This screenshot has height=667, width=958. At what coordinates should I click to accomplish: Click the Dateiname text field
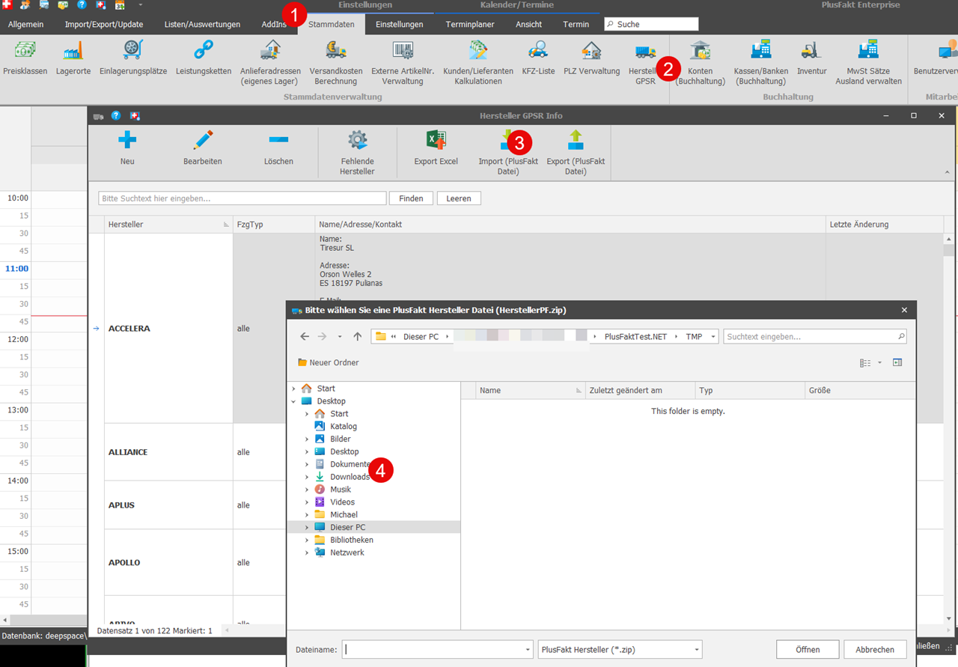coord(434,650)
